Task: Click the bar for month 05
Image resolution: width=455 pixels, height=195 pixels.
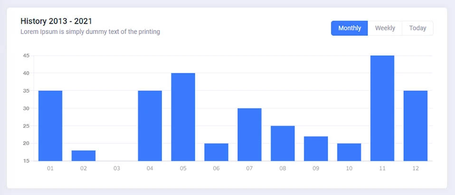Action: click(183, 117)
